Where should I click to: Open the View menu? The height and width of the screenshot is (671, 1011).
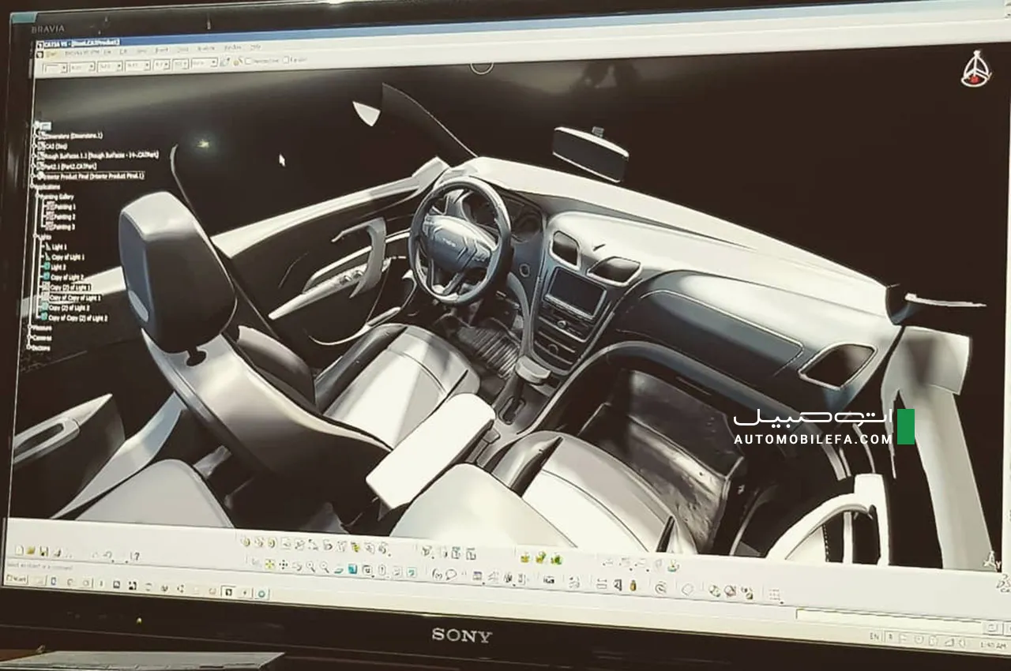pyautogui.click(x=141, y=51)
